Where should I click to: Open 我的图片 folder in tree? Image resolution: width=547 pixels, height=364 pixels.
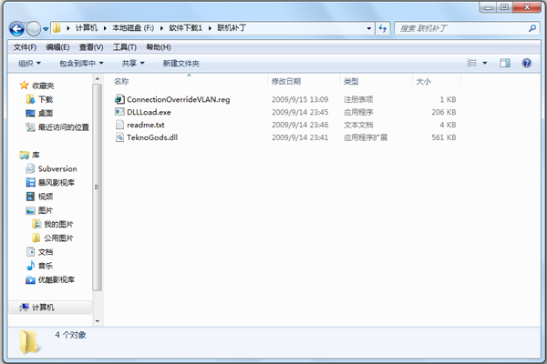click(58, 225)
